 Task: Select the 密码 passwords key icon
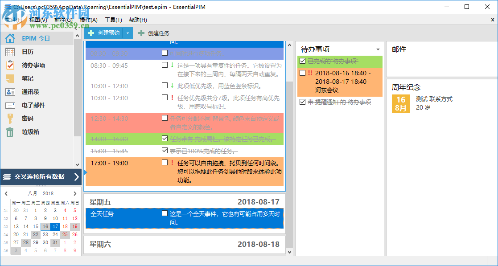click(9, 119)
